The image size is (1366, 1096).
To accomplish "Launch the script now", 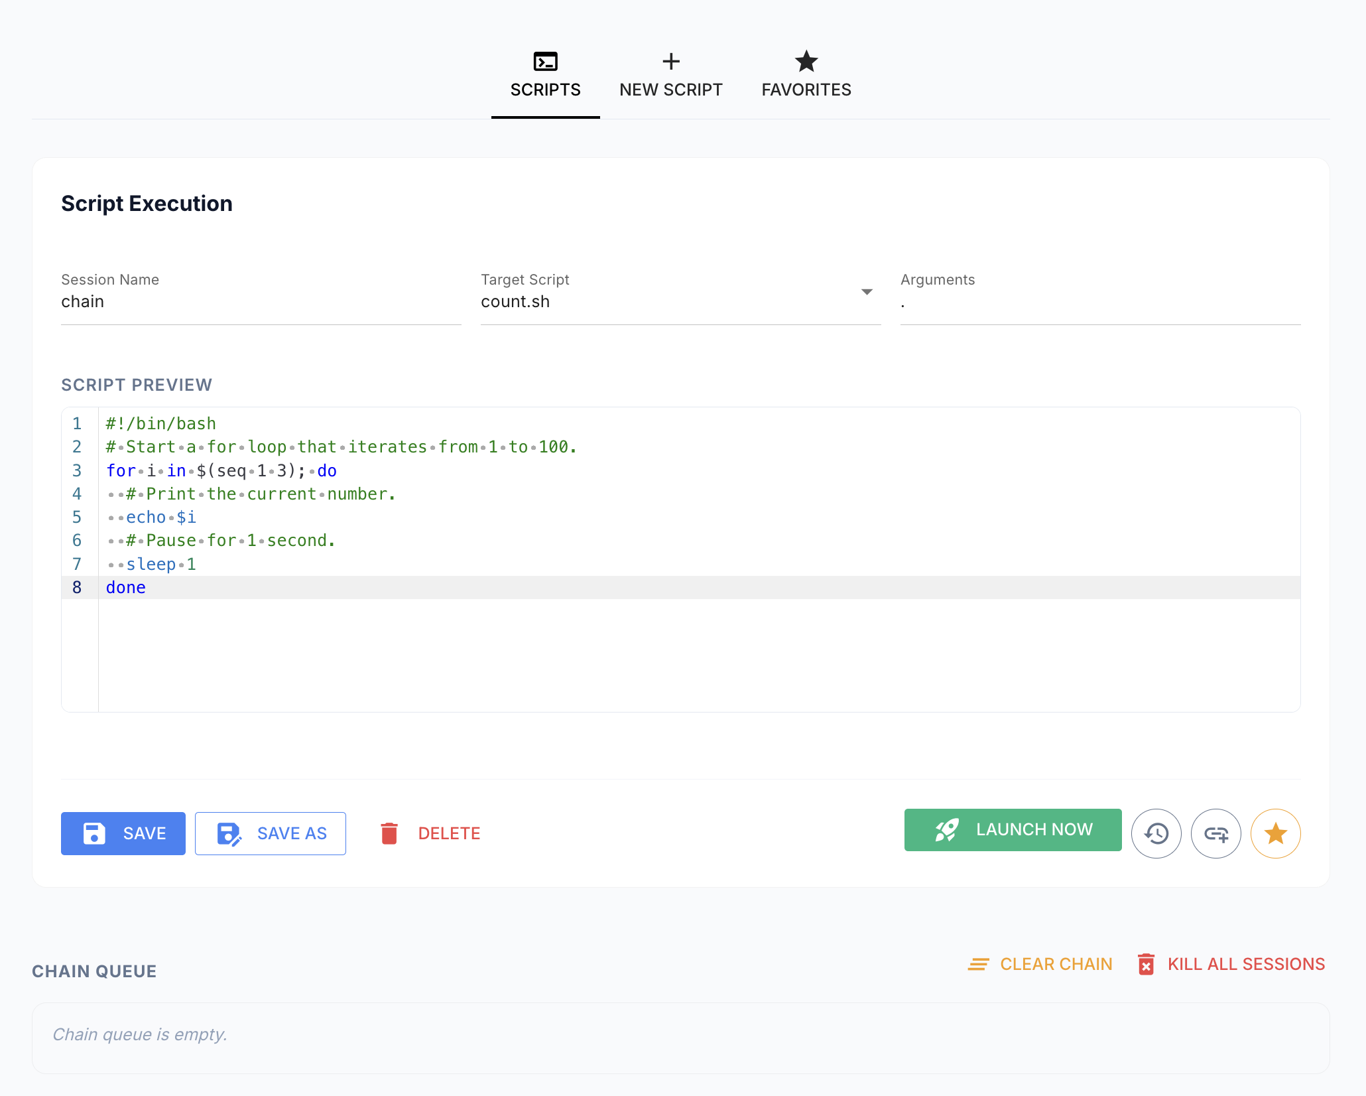I will (x=1013, y=830).
